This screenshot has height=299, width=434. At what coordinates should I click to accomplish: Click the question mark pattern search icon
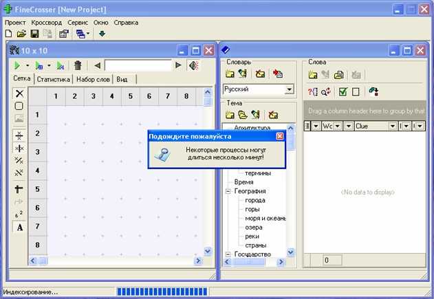tap(313, 92)
